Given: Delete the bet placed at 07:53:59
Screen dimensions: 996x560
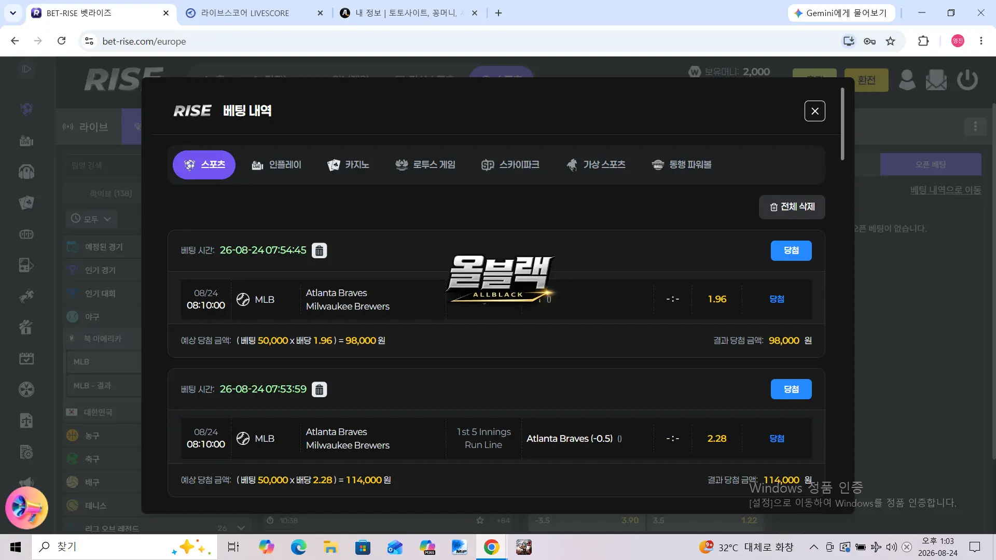Looking at the screenshot, I should tap(319, 389).
